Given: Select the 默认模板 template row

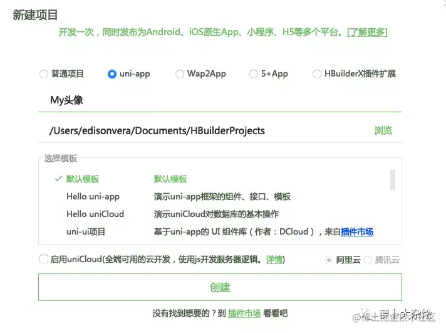Looking at the screenshot, I should point(220,179).
